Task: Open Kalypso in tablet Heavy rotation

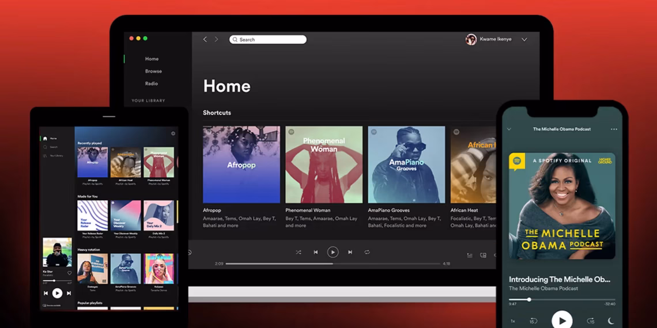Action: click(x=159, y=269)
